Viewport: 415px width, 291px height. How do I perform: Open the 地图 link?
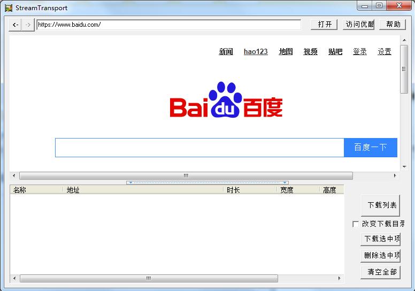(286, 51)
